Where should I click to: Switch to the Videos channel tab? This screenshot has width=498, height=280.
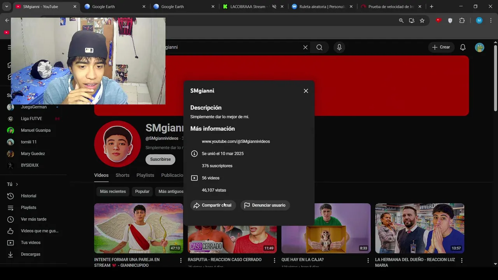(x=101, y=175)
